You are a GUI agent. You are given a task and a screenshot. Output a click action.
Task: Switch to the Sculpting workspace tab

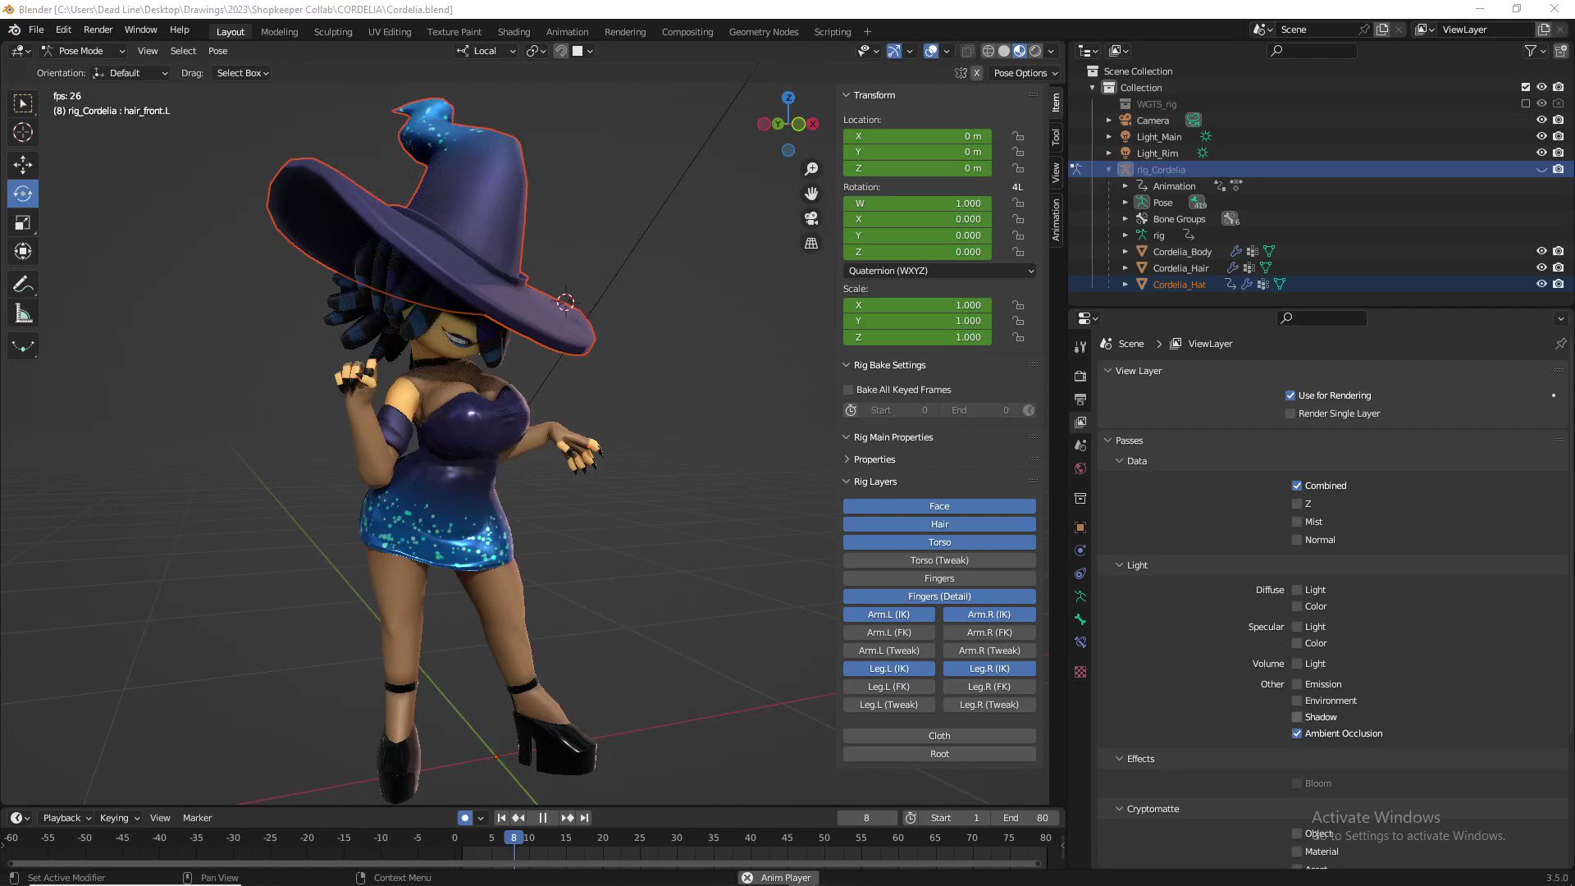(x=333, y=32)
